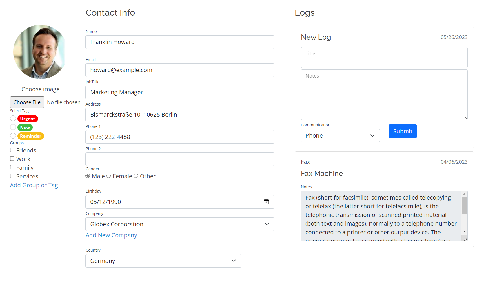486x282 pixels.
Task: Enable the Work group checkbox
Action: (x=12, y=158)
